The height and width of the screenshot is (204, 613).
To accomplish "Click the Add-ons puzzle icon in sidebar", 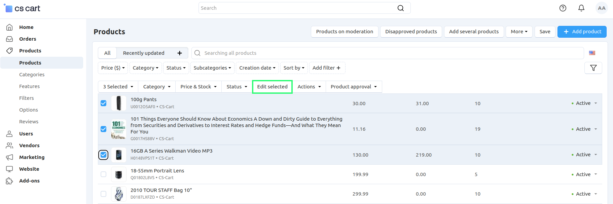I will click(x=9, y=181).
